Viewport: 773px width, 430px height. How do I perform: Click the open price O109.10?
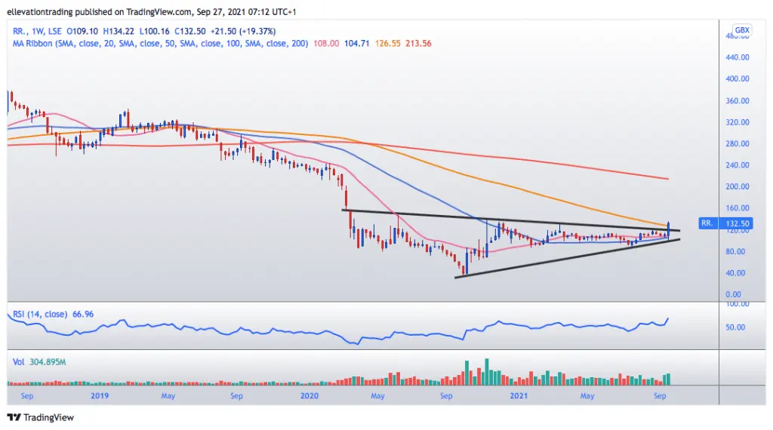pos(82,31)
